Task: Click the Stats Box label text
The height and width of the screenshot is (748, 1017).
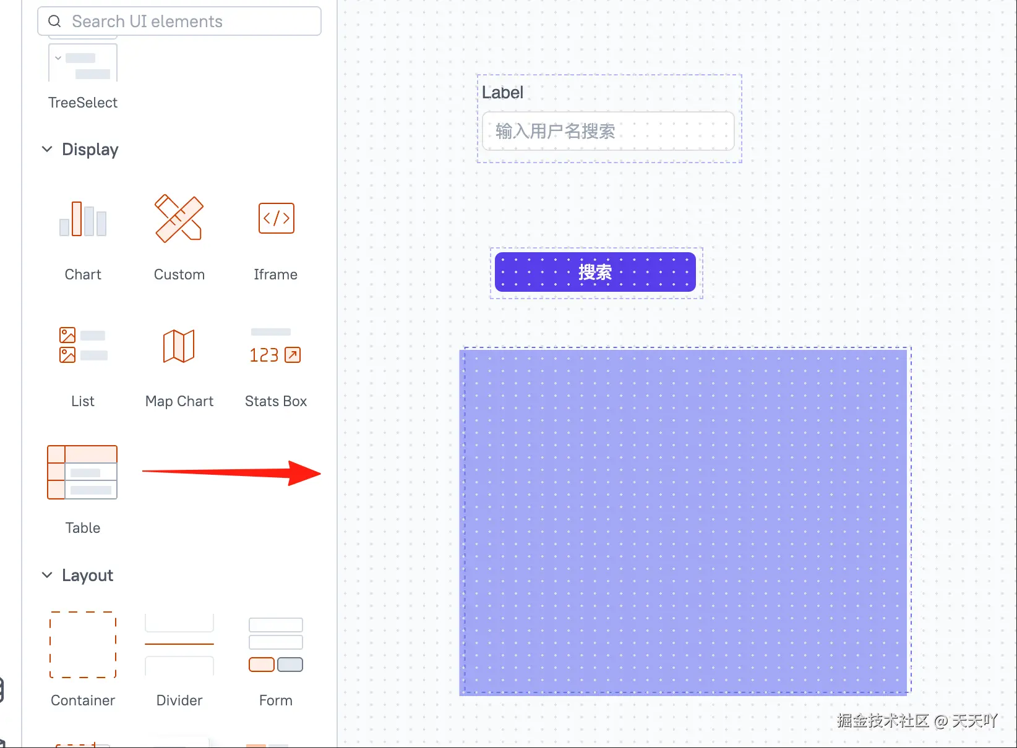Action: click(276, 401)
